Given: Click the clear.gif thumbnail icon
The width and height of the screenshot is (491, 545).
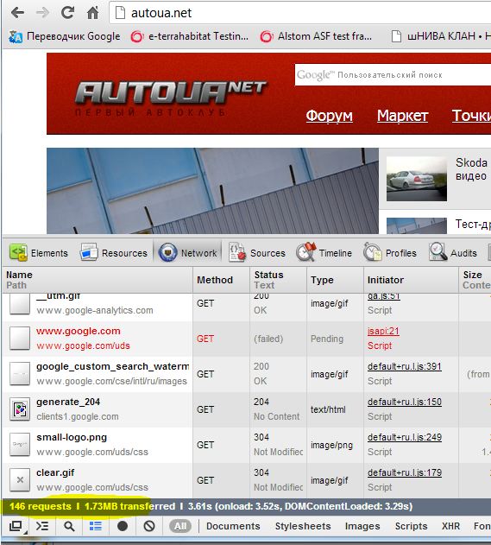Looking at the screenshot, I should [20, 480].
